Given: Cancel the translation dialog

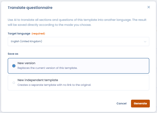Looking at the screenshot, I should tap(121, 104).
